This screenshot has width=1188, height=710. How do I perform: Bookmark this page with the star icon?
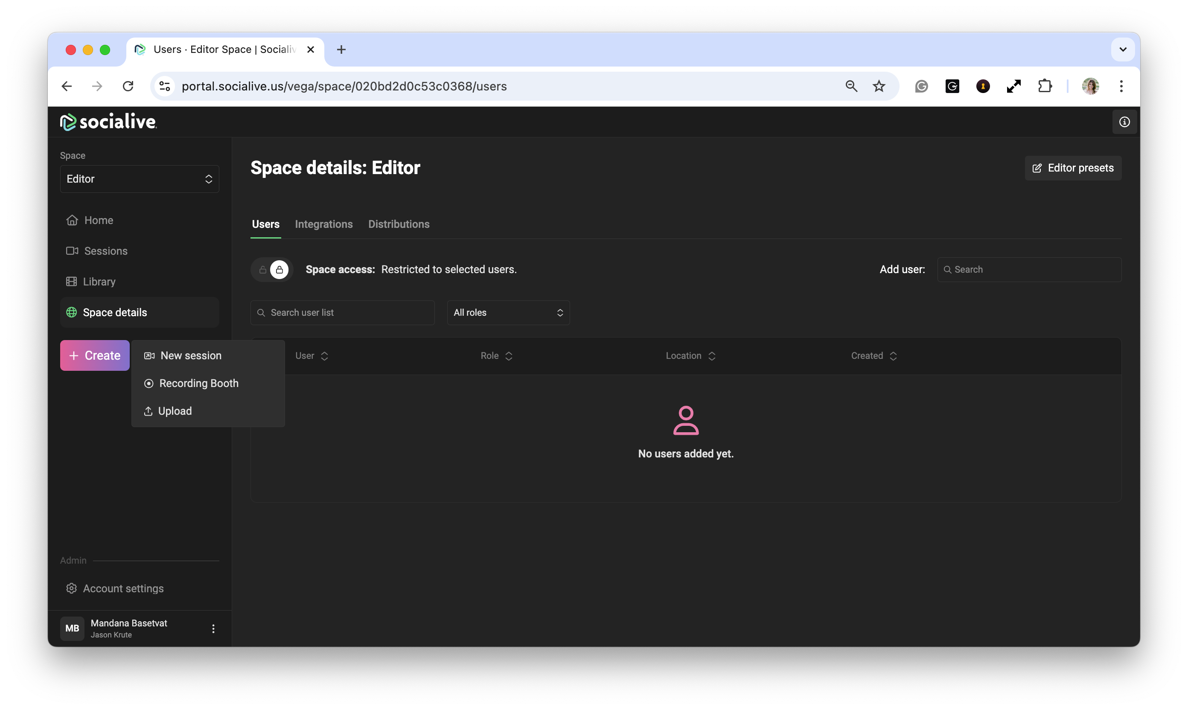[879, 86]
